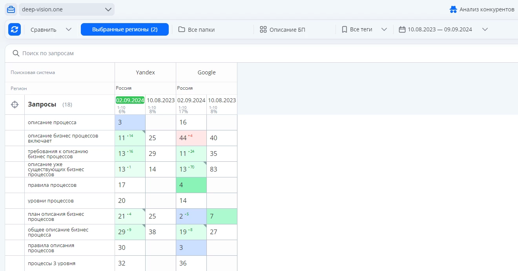
Task: Select the highlighted 02.09.2024 Yandex date
Action: pos(130,100)
